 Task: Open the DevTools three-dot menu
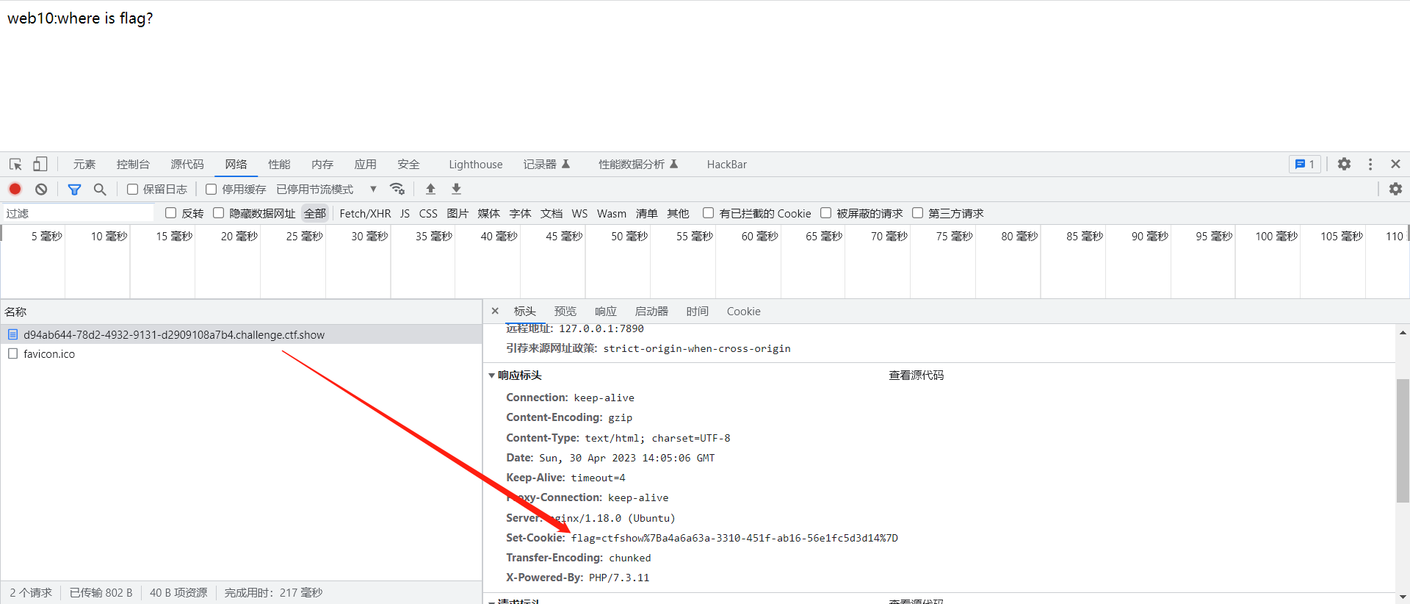tap(1370, 165)
